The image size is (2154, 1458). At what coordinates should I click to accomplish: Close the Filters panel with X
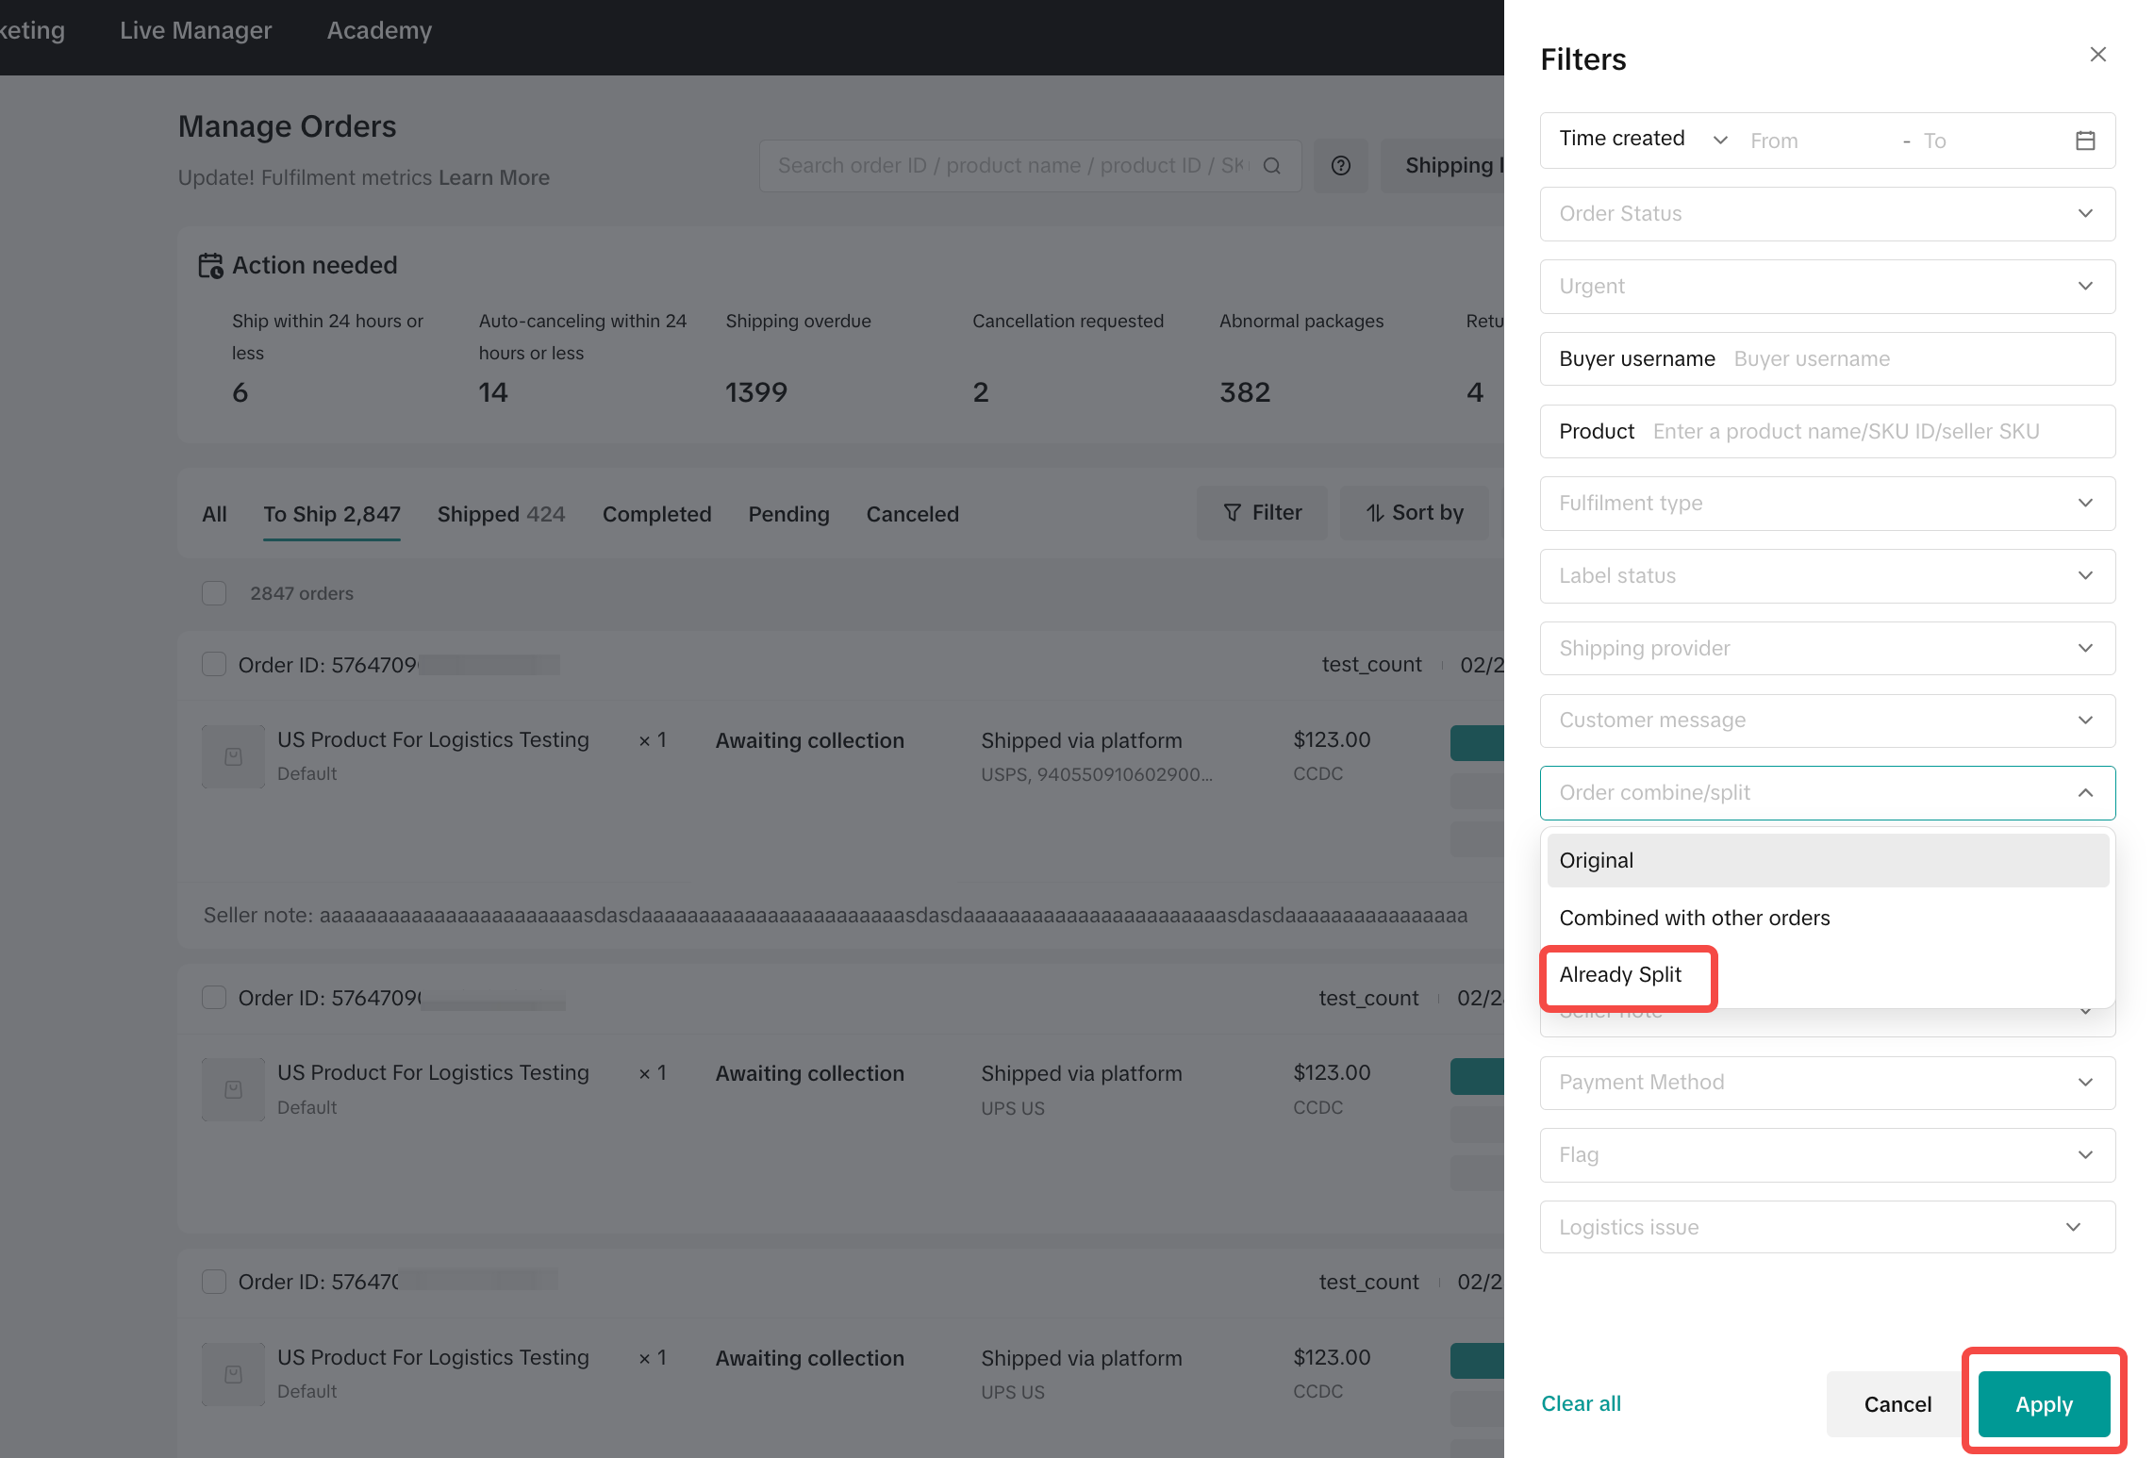tap(2097, 55)
